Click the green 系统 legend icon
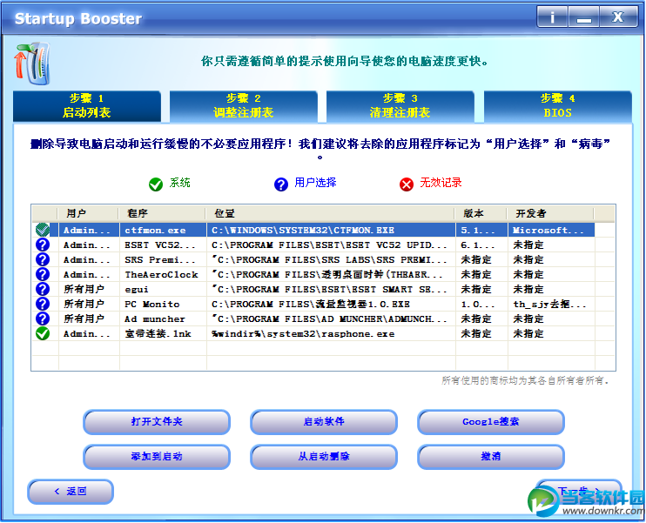Viewport: 646px width, 523px height. coord(156,184)
